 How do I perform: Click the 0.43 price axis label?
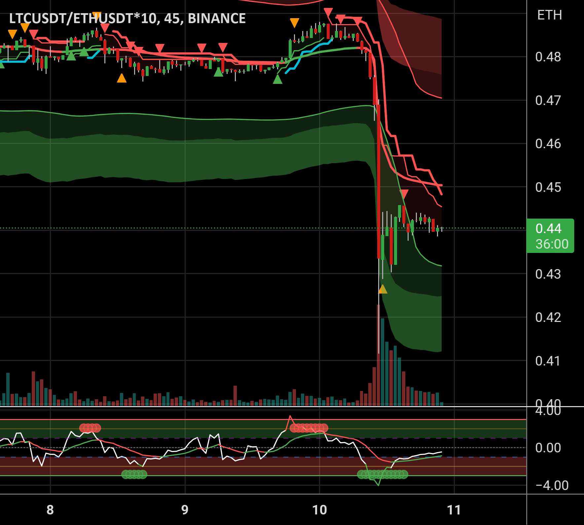tap(548, 274)
